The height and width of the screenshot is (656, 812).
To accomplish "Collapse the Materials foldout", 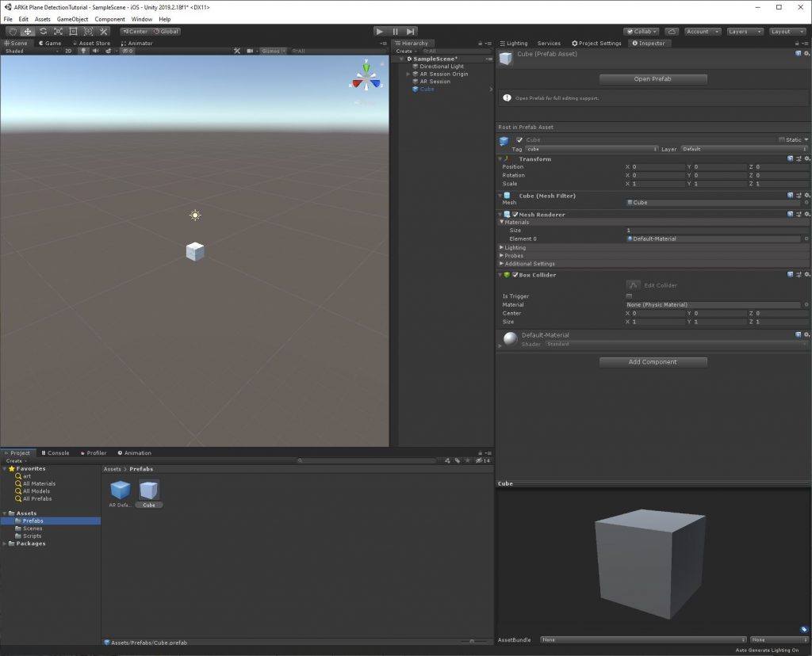I will (501, 222).
